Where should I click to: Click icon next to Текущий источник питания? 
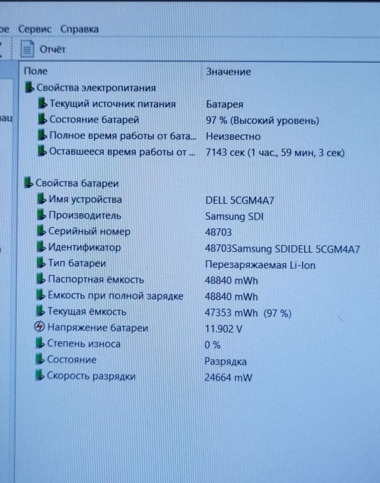[42, 103]
